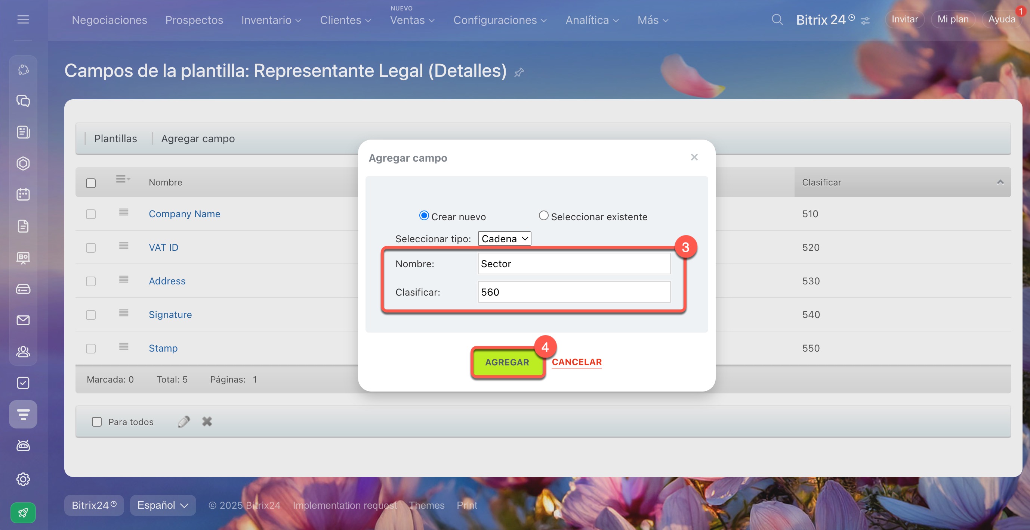Open the tasks checkmark sidebar icon
The image size is (1030, 530).
click(23, 383)
